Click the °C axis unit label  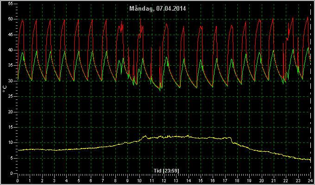(5, 89)
